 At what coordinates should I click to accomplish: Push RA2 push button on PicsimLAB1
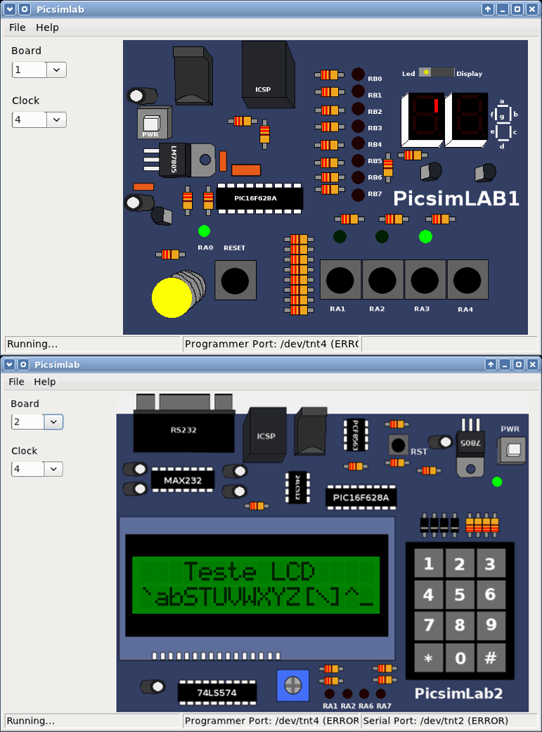382,280
